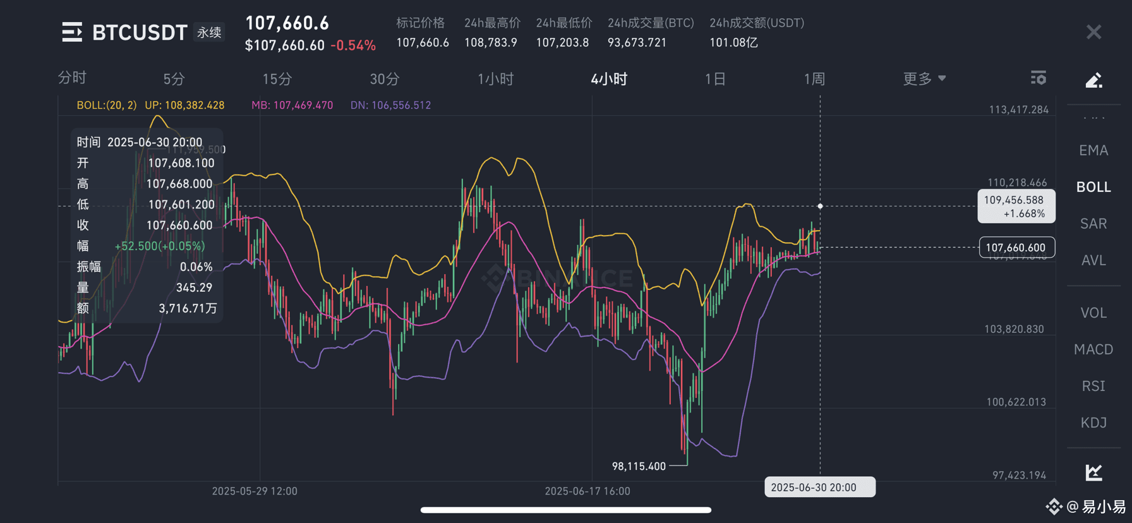This screenshot has width=1132, height=523.
Task: Enable the RSI indicator
Action: (x=1093, y=386)
